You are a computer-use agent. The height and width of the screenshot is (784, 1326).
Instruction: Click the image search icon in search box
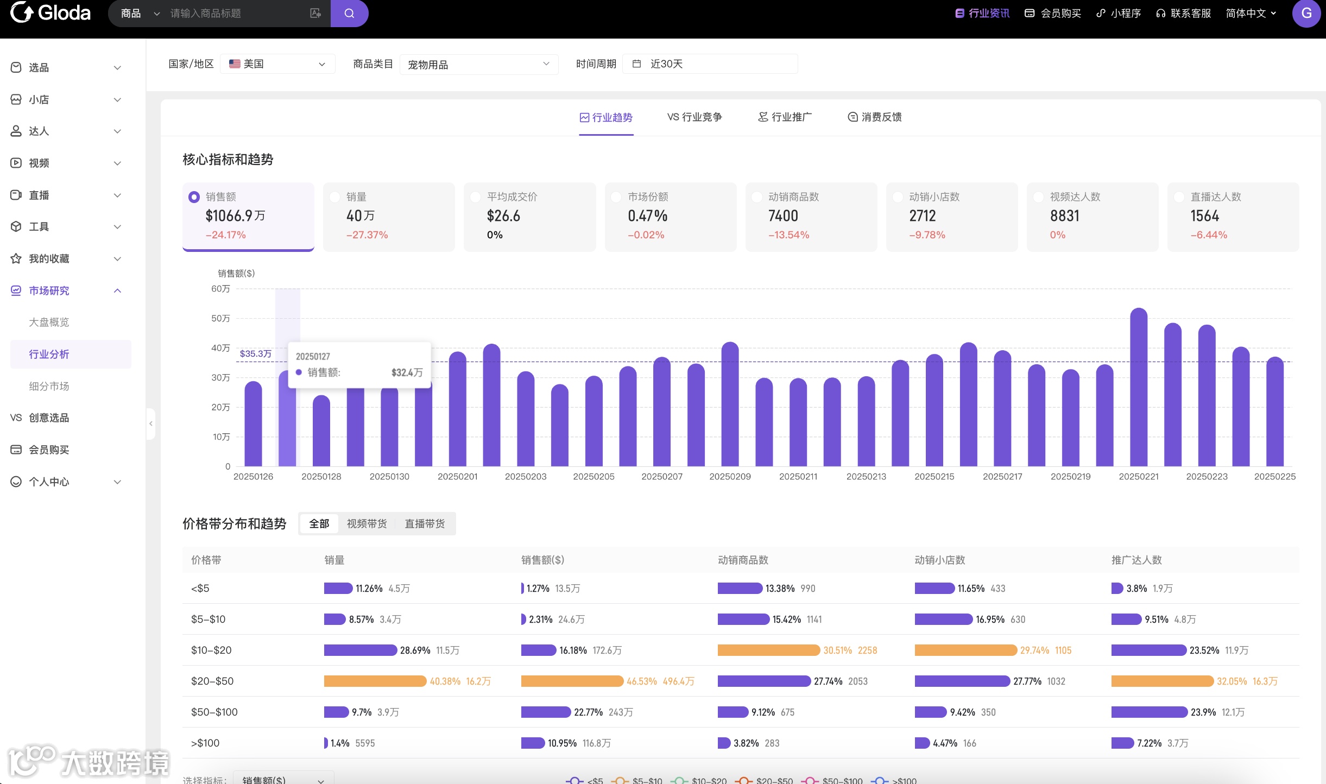pos(315,13)
